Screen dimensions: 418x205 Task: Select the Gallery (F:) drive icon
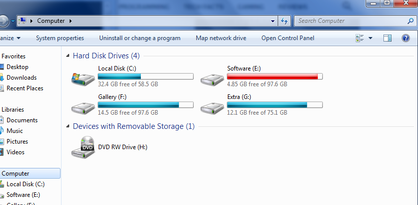(x=82, y=107)
